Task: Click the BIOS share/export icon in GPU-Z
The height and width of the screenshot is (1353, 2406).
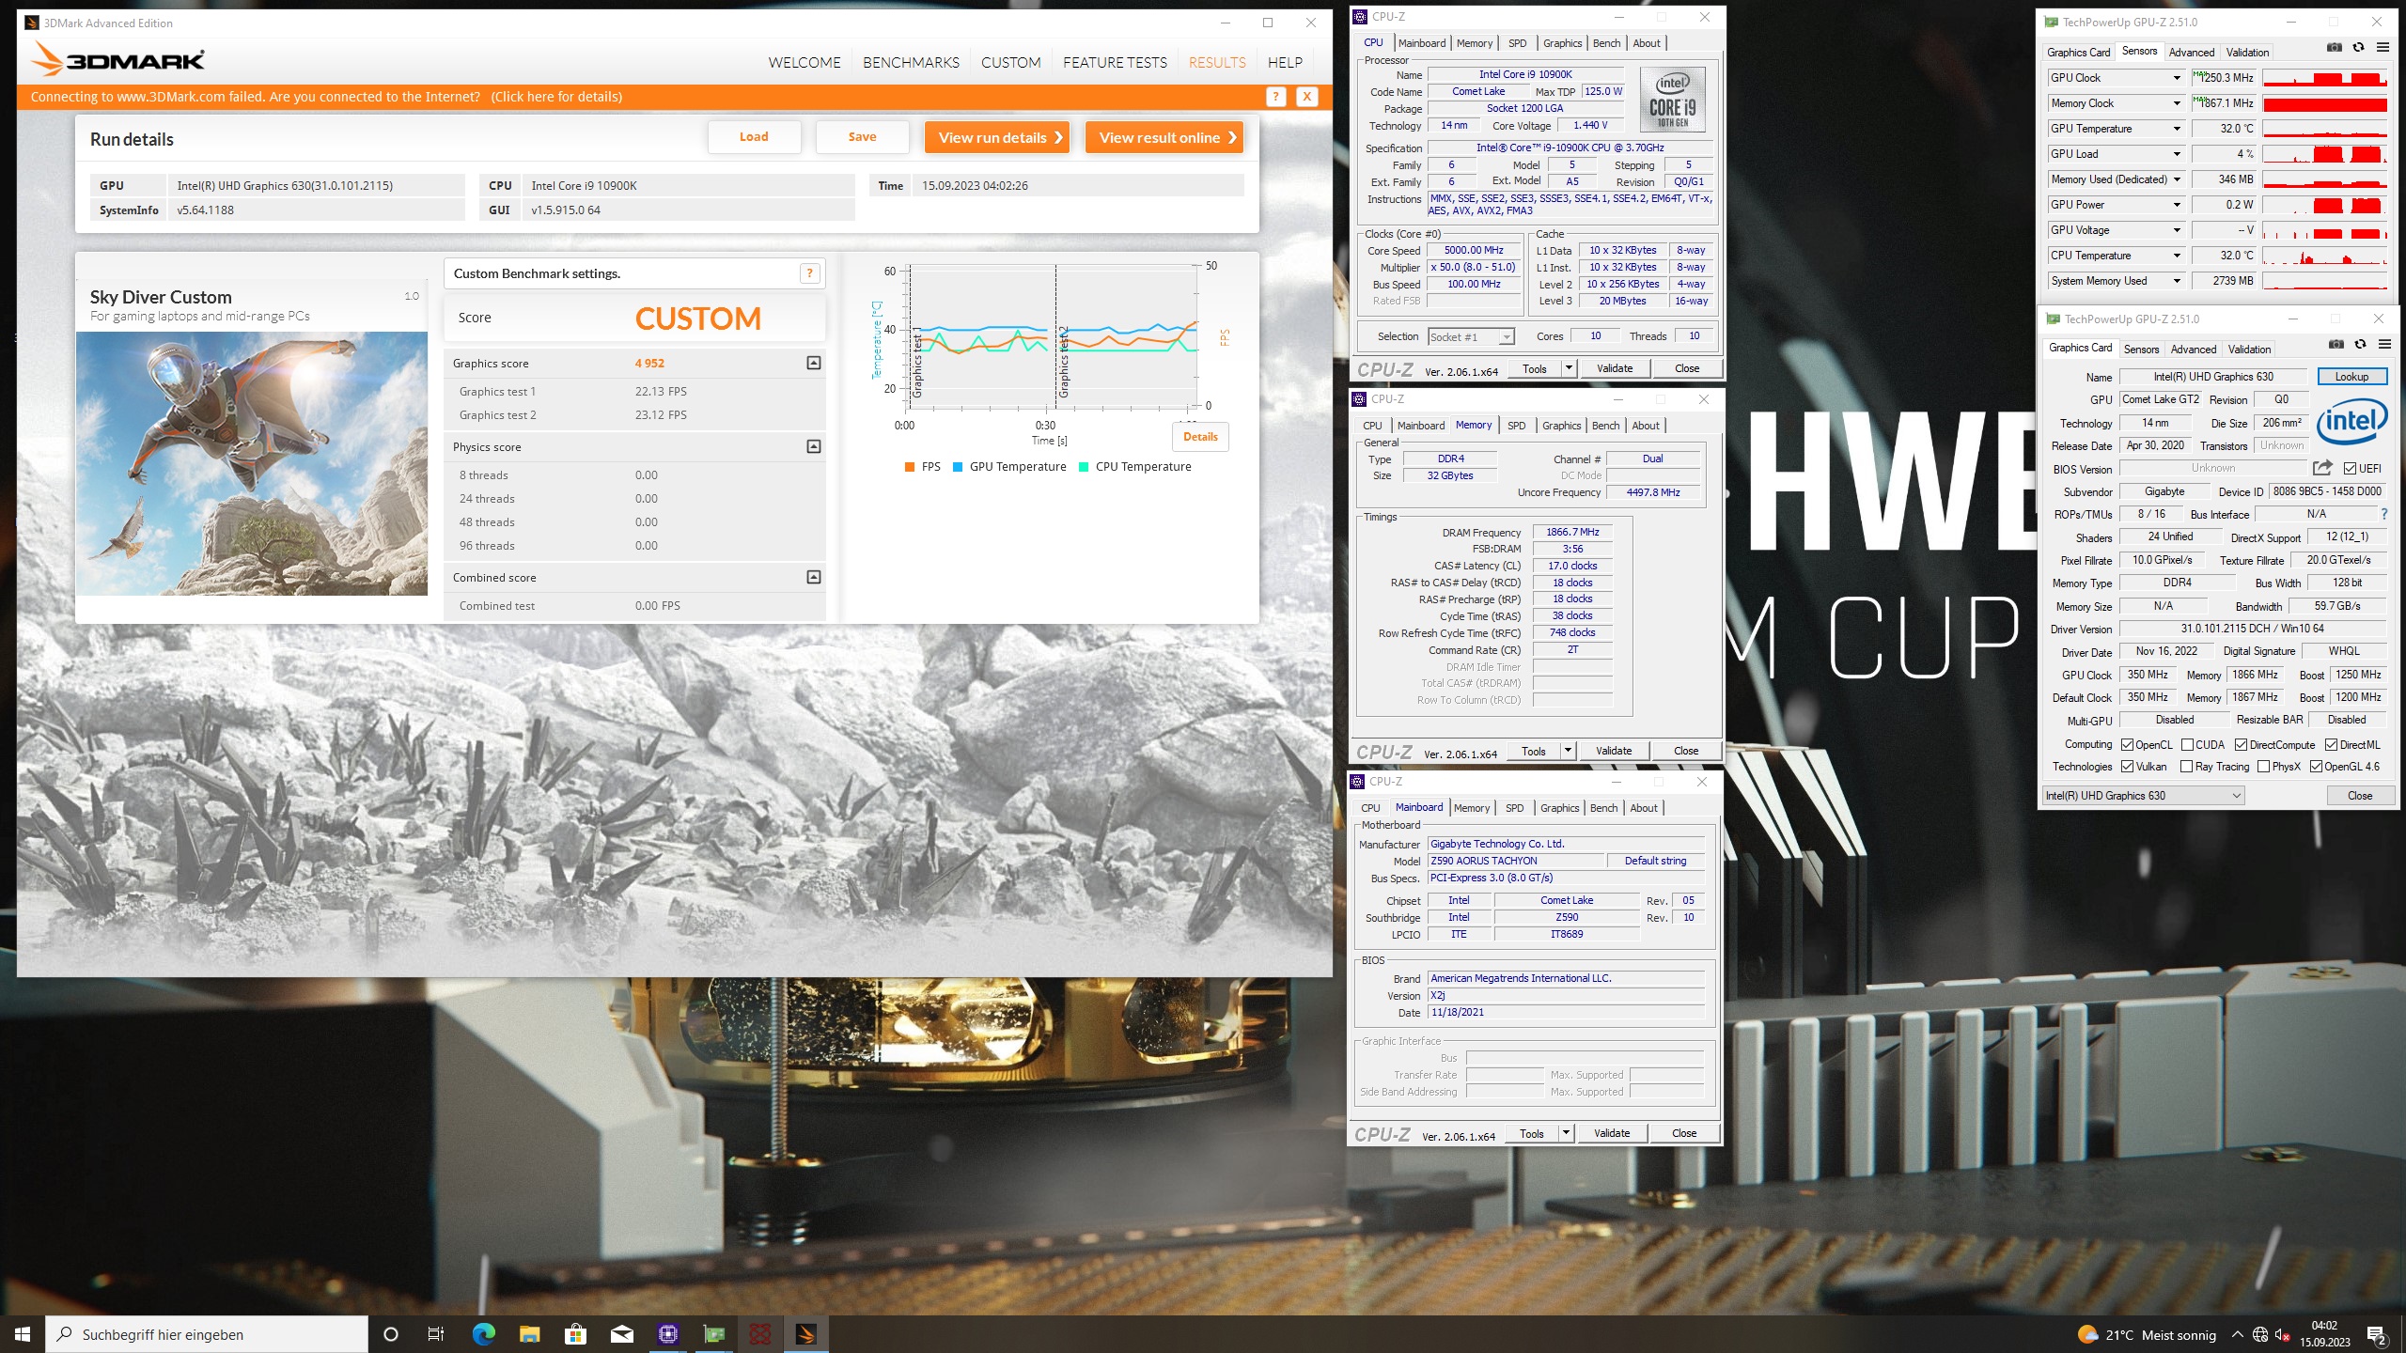Action: (2322, 468)
